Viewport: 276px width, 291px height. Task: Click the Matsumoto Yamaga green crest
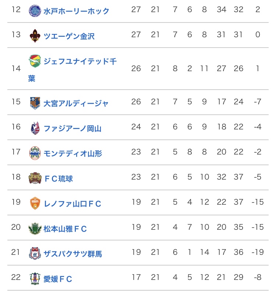coord(35,228)
